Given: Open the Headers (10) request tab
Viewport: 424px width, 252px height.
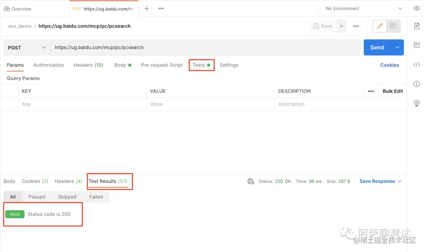Looking at the screenshot, I should [x=88, y=65].
